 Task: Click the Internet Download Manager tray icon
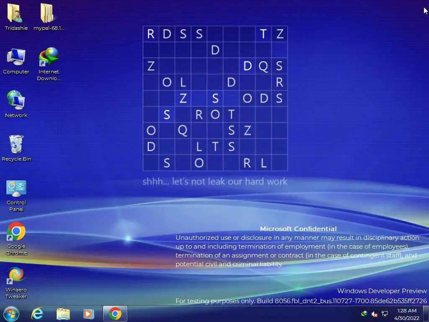[x=364, y=314]
